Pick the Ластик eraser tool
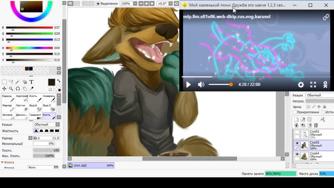Viewport: 334px width, 188px height. pos(22,108)
